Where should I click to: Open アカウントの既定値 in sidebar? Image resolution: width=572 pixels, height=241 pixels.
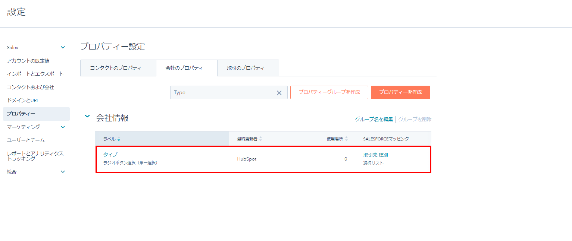coord(28,61)
